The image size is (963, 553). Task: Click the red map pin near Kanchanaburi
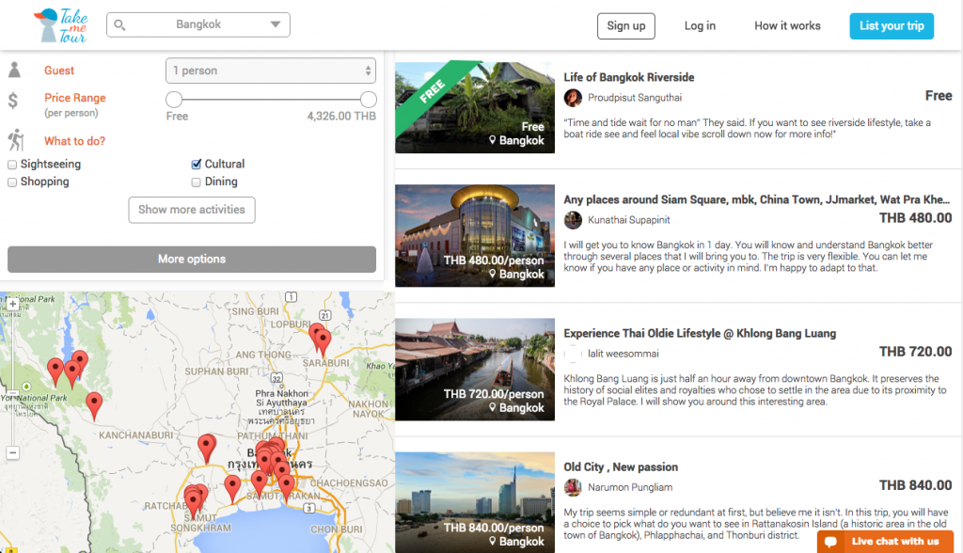94,405
